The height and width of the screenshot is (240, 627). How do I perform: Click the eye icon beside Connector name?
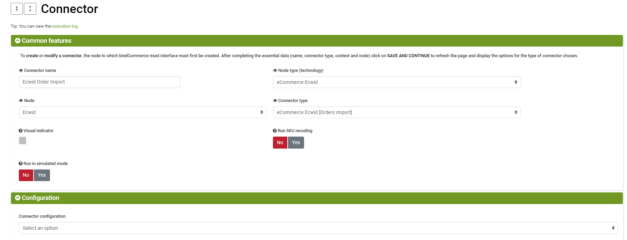(x=21, y=71)
